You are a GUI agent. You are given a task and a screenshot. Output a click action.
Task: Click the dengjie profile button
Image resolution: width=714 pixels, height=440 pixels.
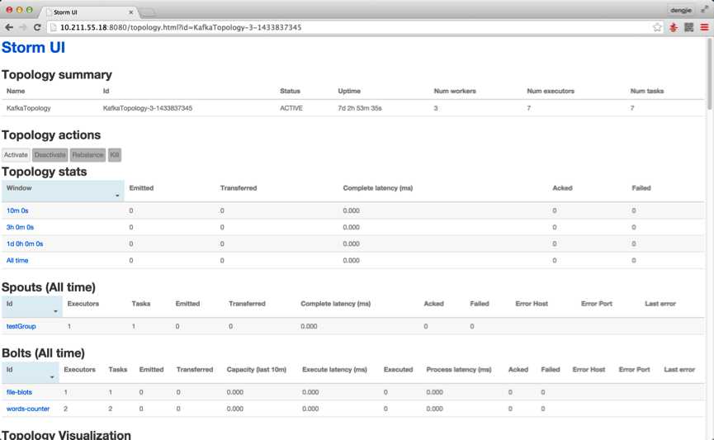coord(681,10)
